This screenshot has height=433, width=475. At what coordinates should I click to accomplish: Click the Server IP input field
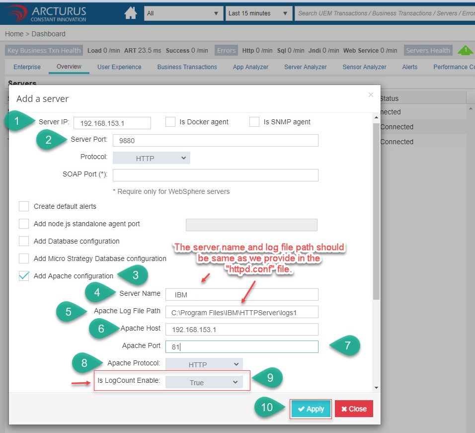point(112,123)
